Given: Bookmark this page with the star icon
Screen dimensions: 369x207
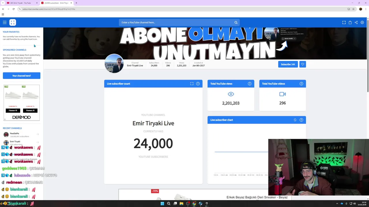Looking at the screenshot, I should click(x=353, y=9).
